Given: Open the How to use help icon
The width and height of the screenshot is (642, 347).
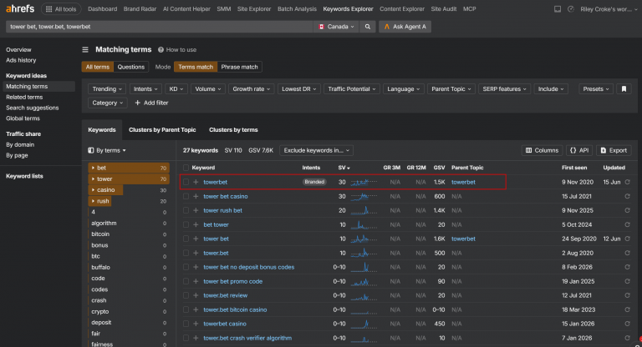Looking at the screenshot, I should (x=160, y=50).
